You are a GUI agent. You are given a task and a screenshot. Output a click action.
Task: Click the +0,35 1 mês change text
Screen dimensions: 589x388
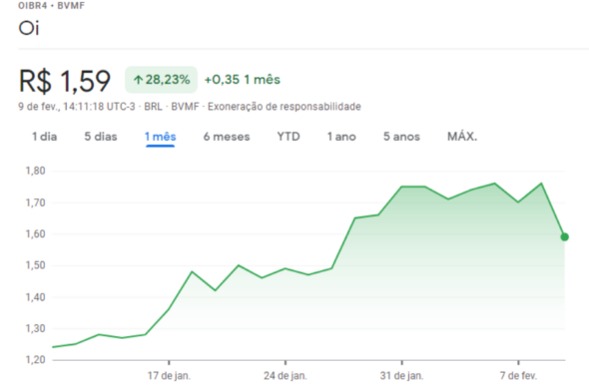(x=243, y=80)
